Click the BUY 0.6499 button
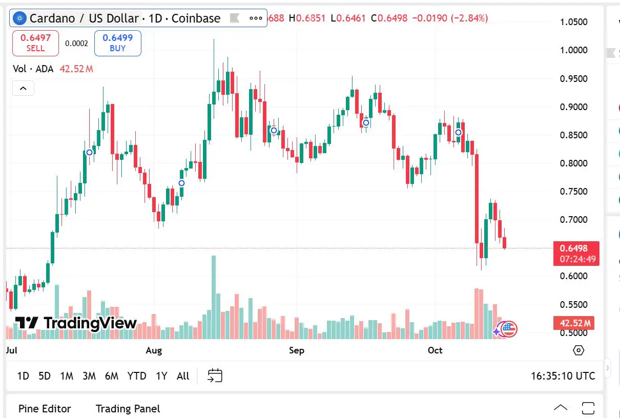This screenshot has width=620, height=418. pyautogui.click(x=117, y=43)
